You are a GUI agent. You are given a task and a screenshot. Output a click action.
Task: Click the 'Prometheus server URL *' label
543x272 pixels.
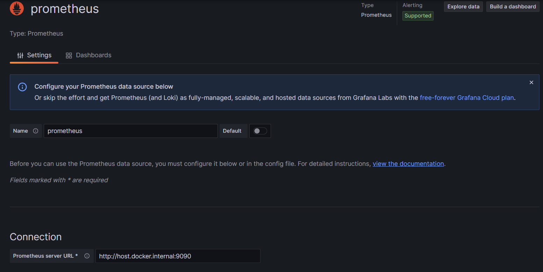click(45, 256)
